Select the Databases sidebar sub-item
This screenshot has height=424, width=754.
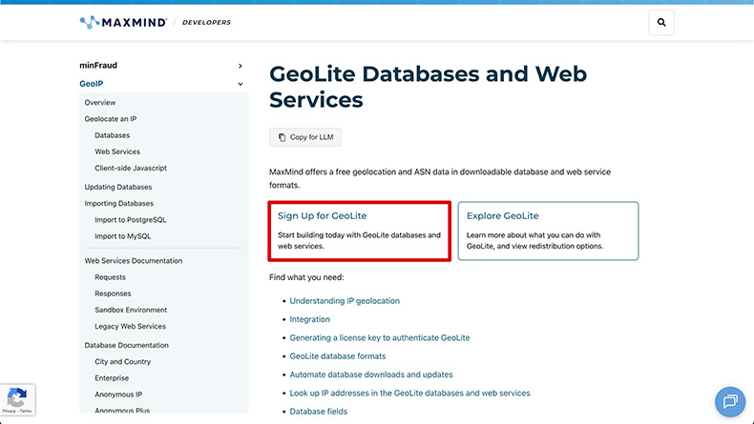(112, 135)
